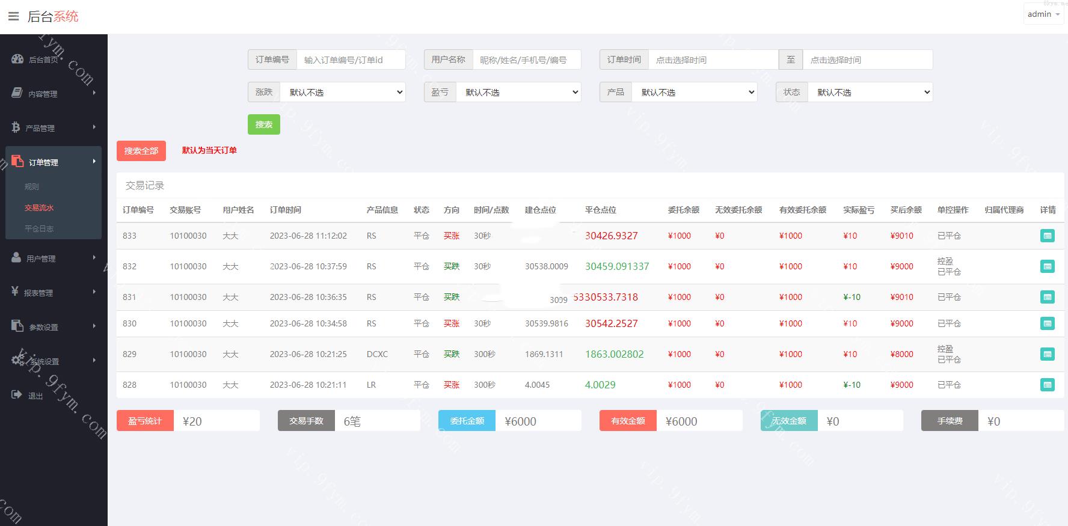Open details icon for order 832
Screen dimensions: 1068x526
point(1047,267)
